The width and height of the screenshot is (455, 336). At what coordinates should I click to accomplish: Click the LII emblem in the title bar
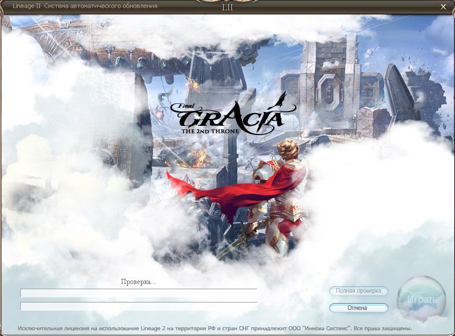(227, 8)
